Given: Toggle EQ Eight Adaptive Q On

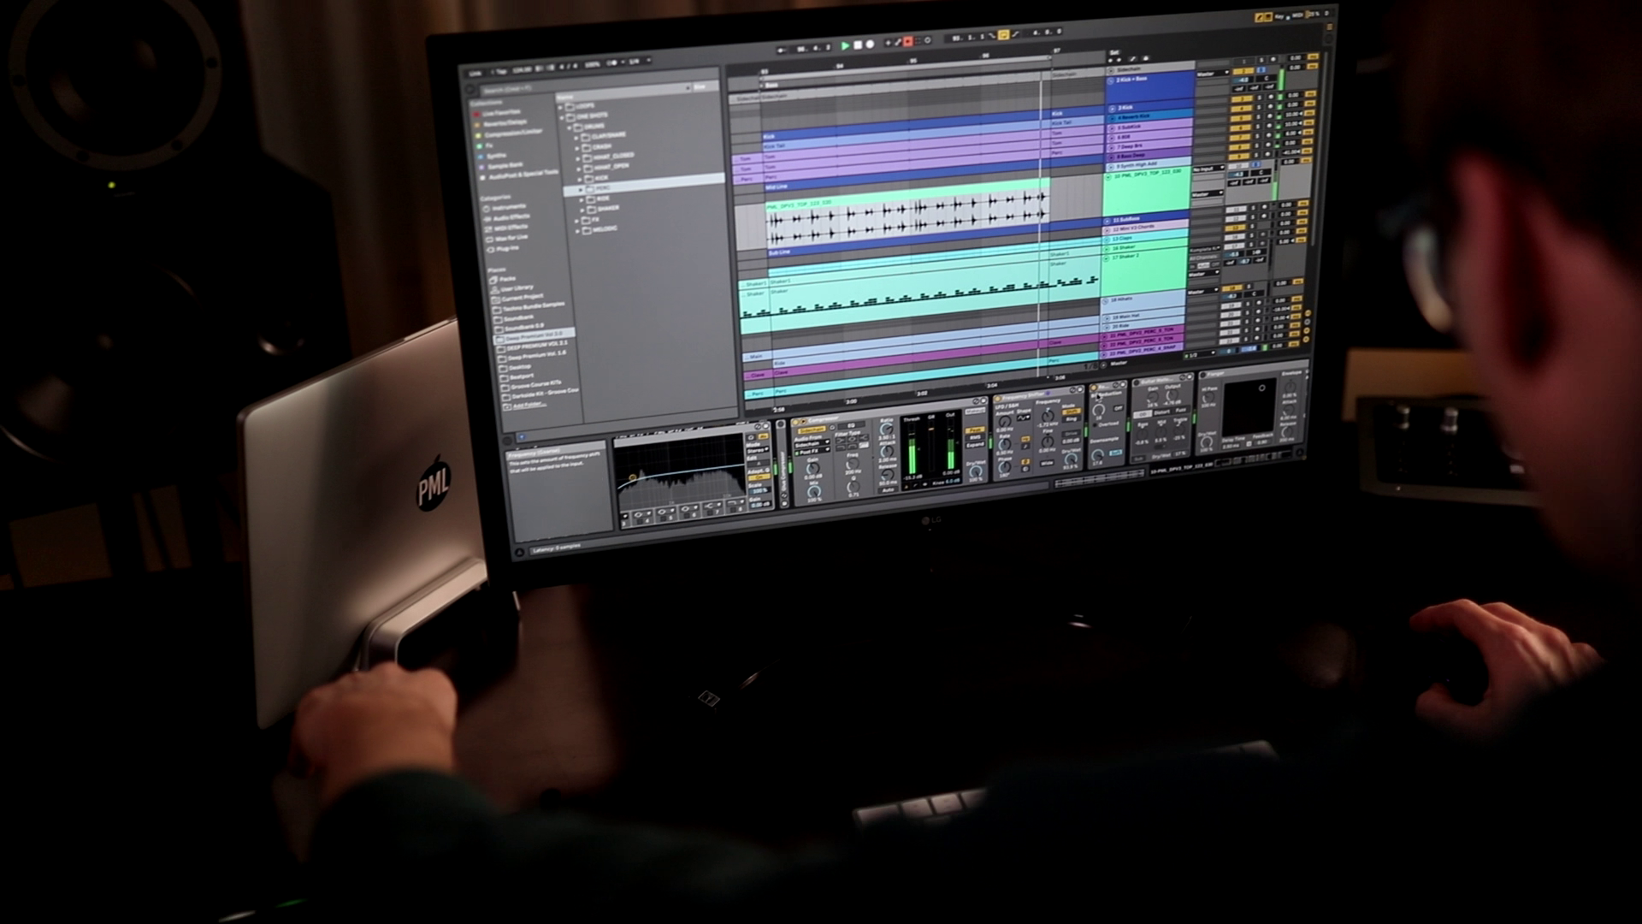Looking at the screenshot, I should pyautogui.click(x=759, y=477).
